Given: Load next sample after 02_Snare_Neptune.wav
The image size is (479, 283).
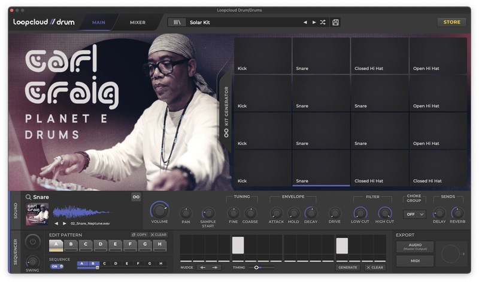Looking at the screenshot, I should pyautogui.click(x=64, y=223).
